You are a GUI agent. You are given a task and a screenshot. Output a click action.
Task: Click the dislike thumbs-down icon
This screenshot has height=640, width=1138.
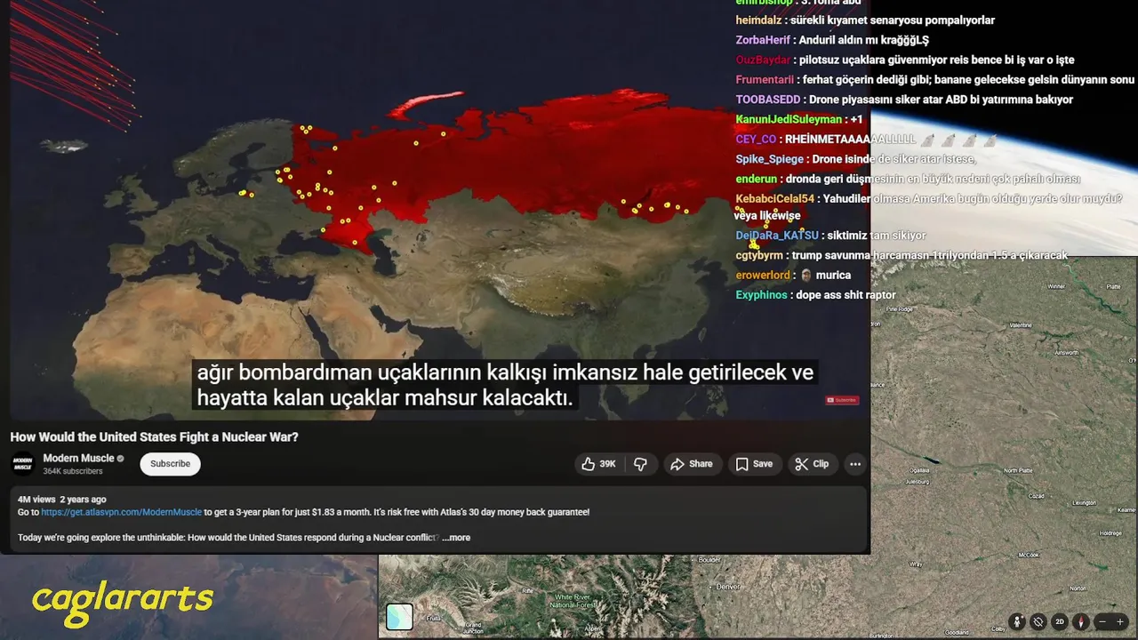pos(640,464)
